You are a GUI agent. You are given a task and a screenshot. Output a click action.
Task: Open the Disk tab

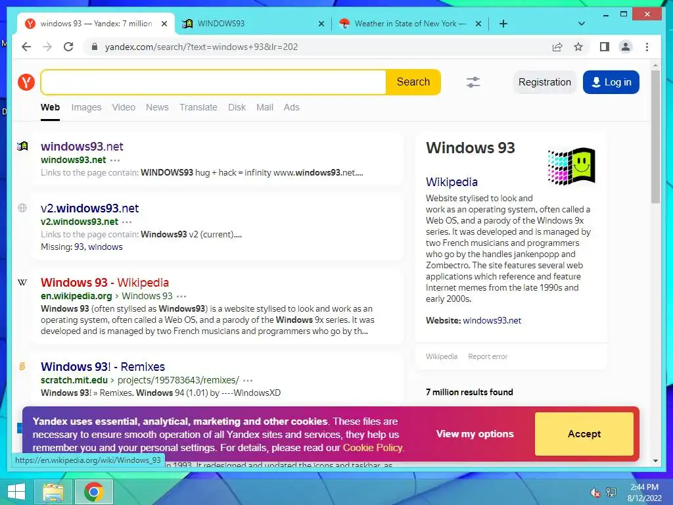(237, 107)
